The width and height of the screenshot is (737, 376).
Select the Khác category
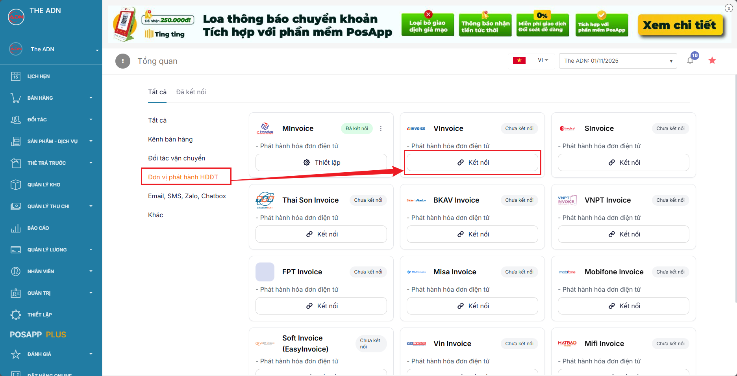pos(156,215)
